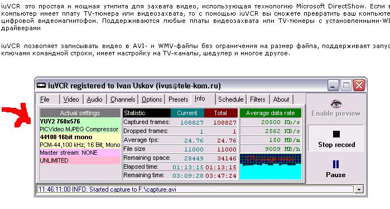
Task: Click the Stop record button label
Action: point(336,145)
